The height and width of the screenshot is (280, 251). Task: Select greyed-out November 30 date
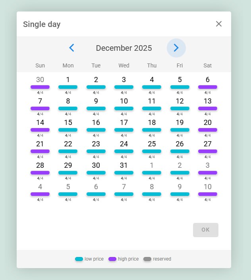[x=40, y=80]
